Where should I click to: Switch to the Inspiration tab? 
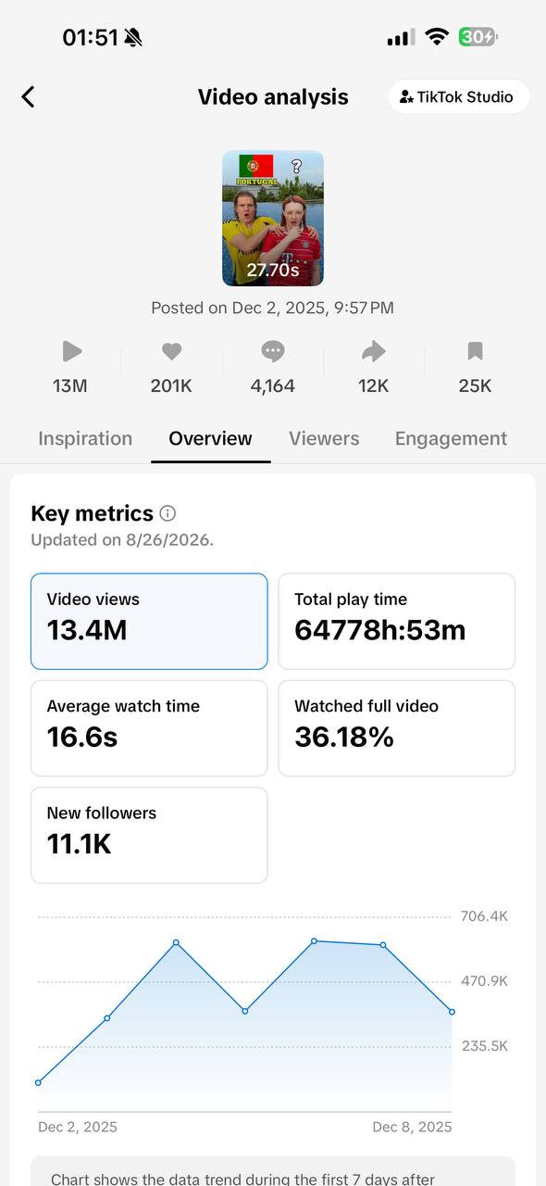click(x=85, y=438)
